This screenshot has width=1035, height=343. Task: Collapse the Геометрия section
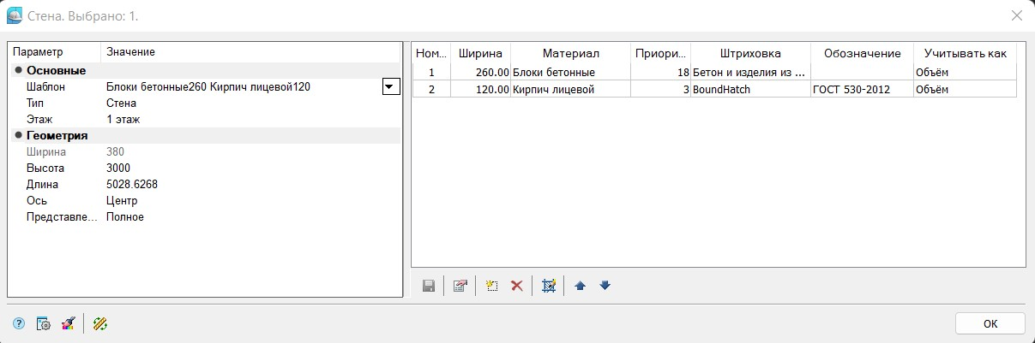coord(18,135)
